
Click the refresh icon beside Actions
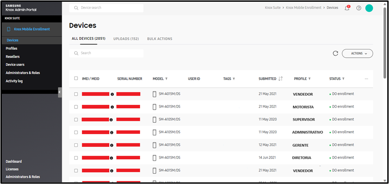pos(335,53)
